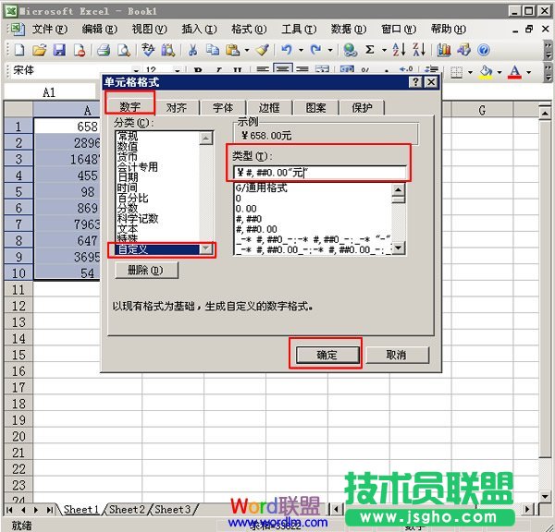
Task: Expand the fill color dropdown arrow
Action: [x=499, y=71]
